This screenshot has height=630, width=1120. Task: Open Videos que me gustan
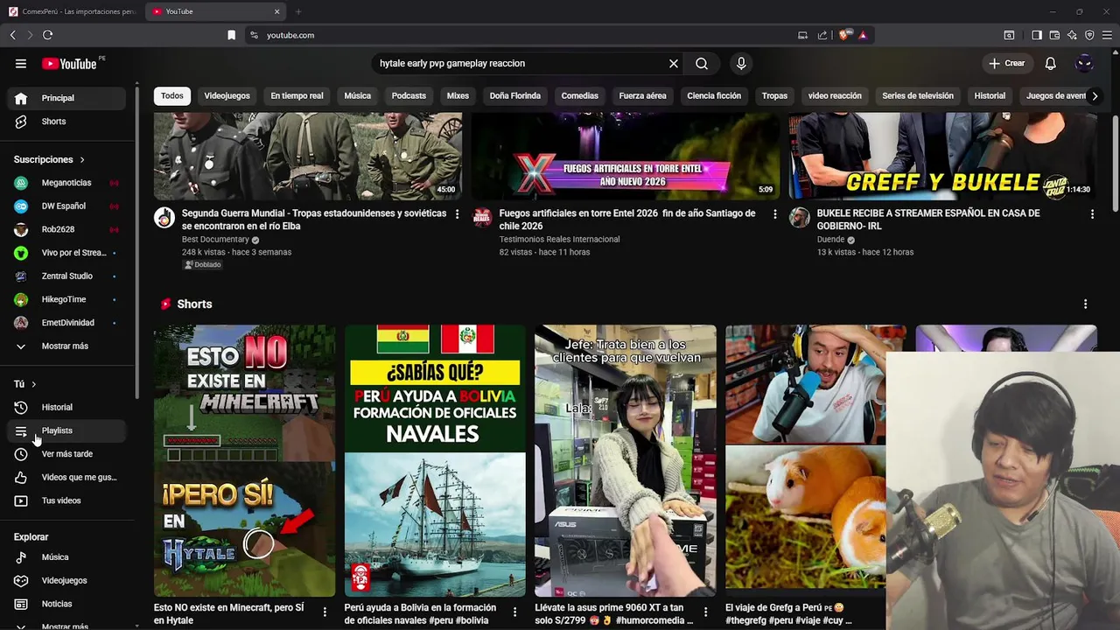(x=66, y=477)
